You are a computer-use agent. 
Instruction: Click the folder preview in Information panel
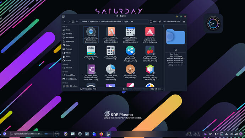[176, 37]
